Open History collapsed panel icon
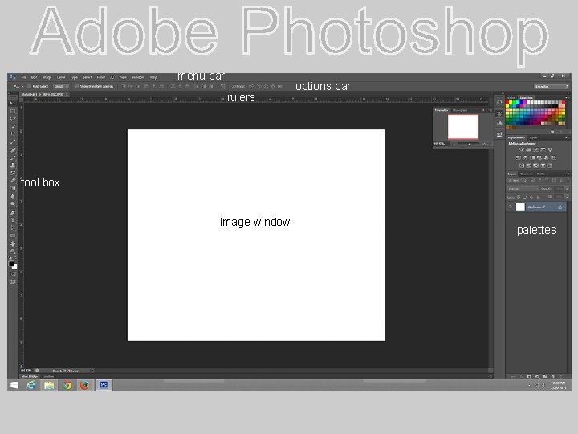The width and height of the screenshot is (578, 434). click(x=499, y=102)
